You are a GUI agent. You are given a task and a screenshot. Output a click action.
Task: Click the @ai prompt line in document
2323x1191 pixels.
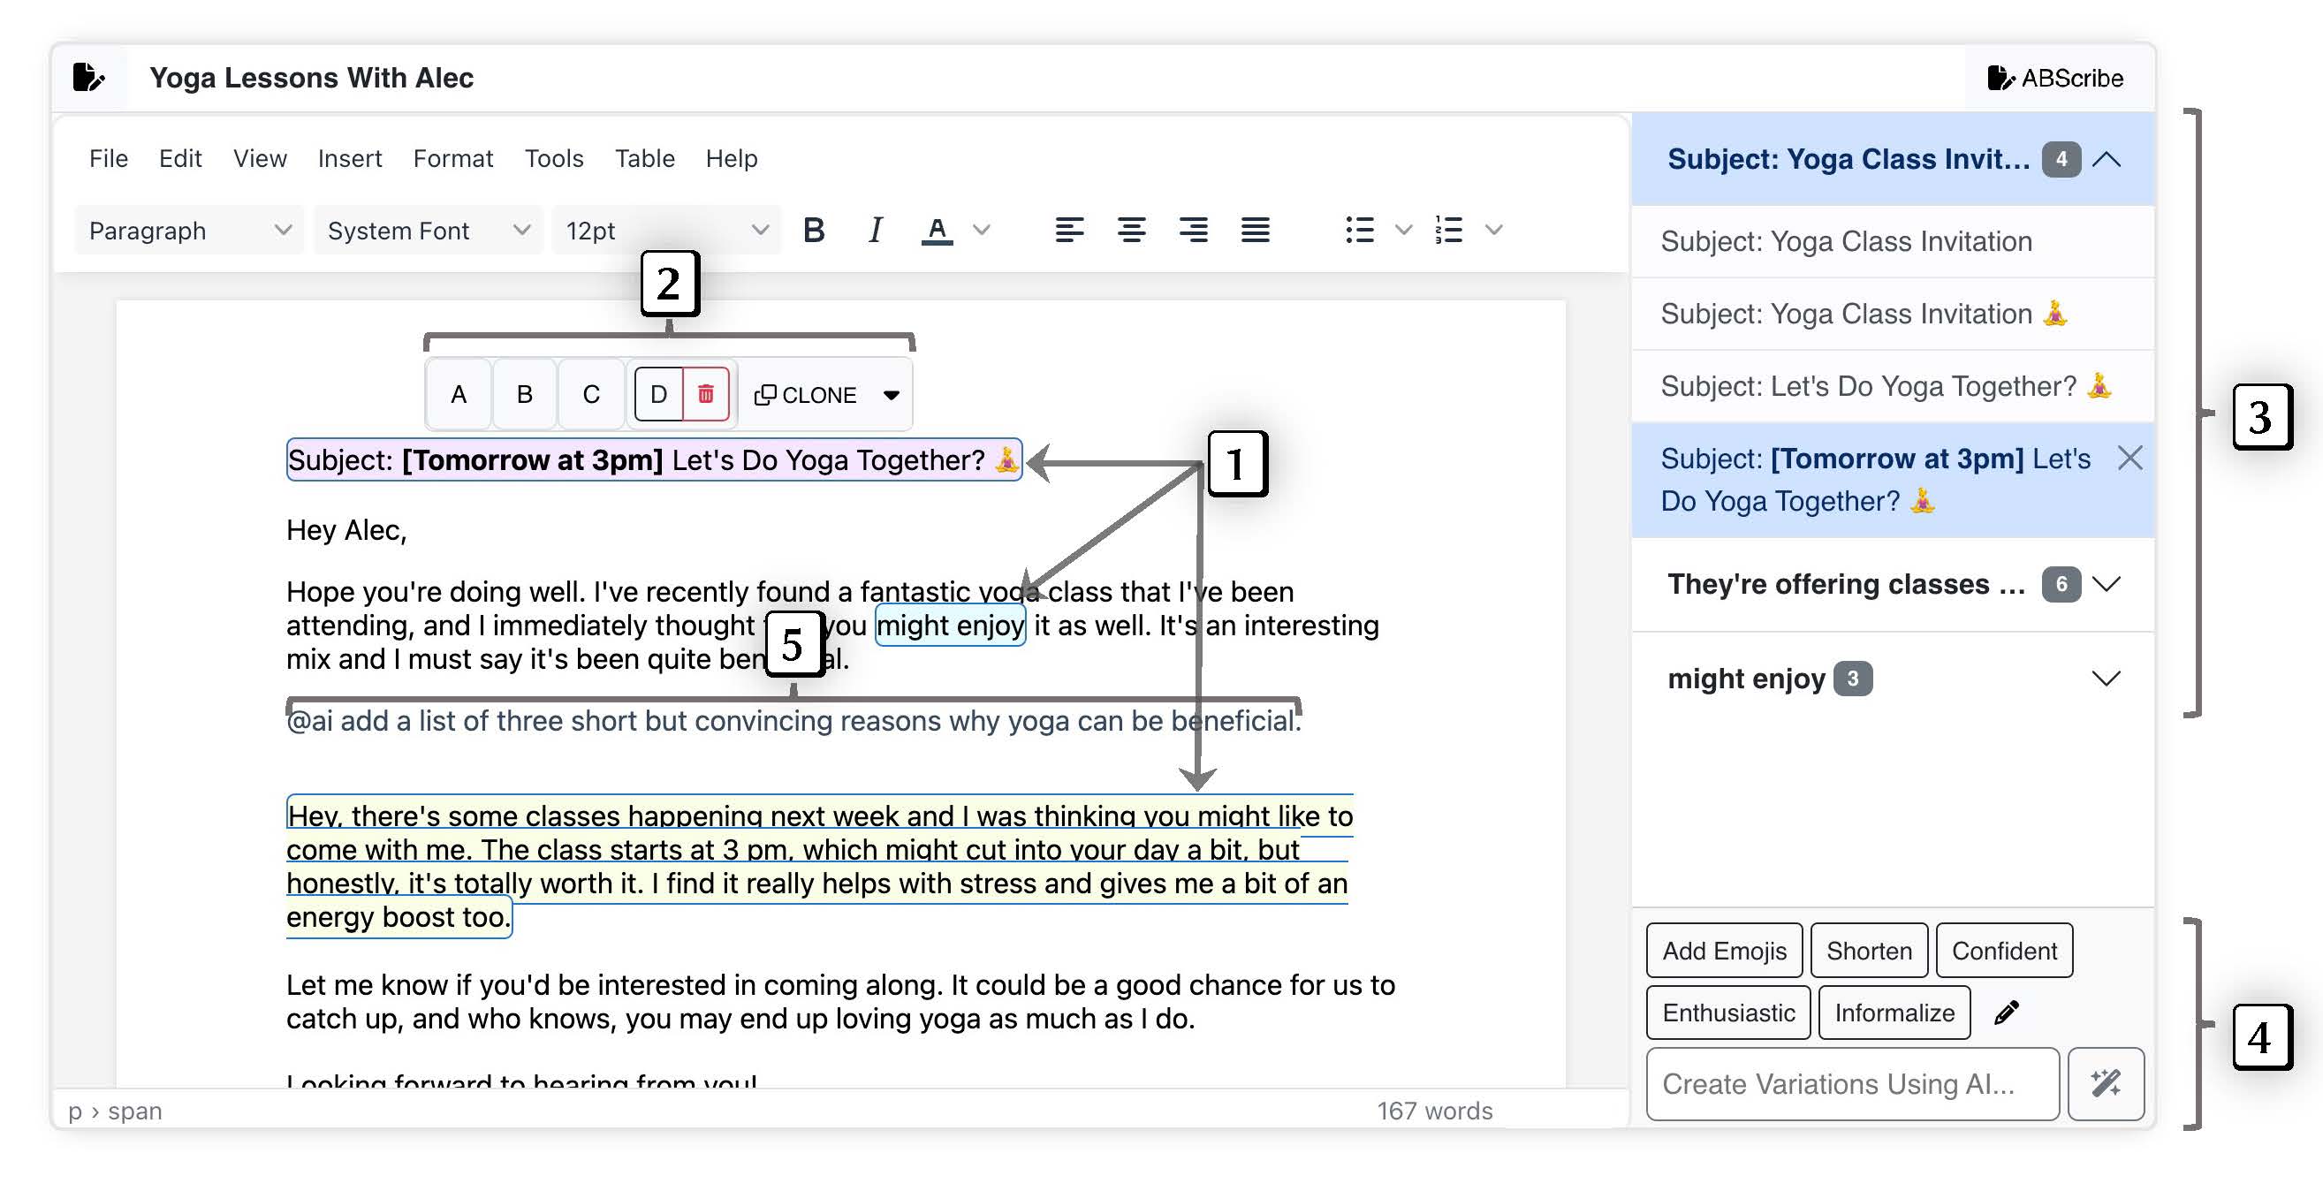pos(793,721)
